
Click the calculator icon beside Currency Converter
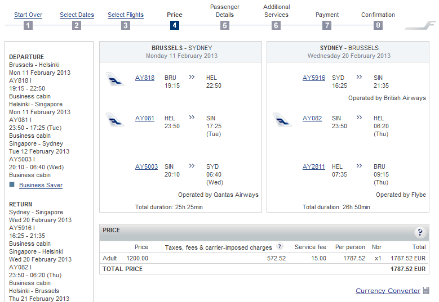click(x=426, y=291)
